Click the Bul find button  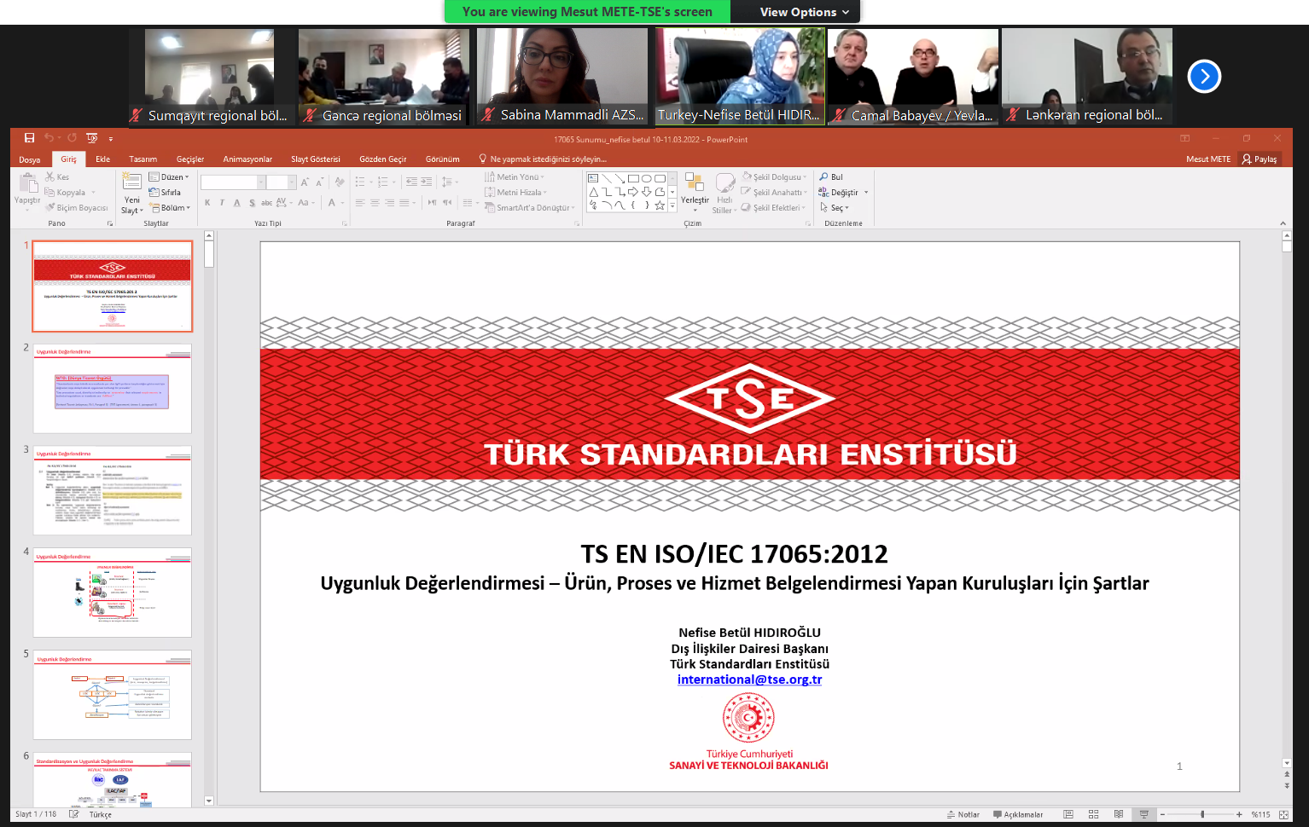point(831,177)
